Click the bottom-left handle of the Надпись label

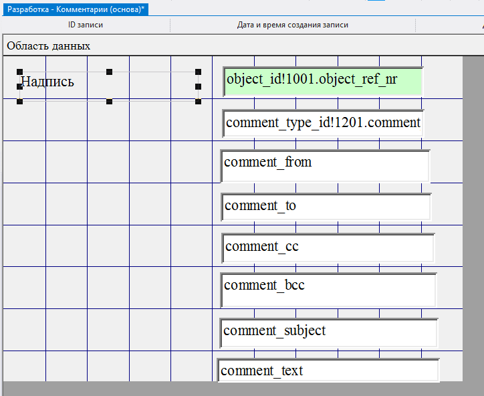19,101
